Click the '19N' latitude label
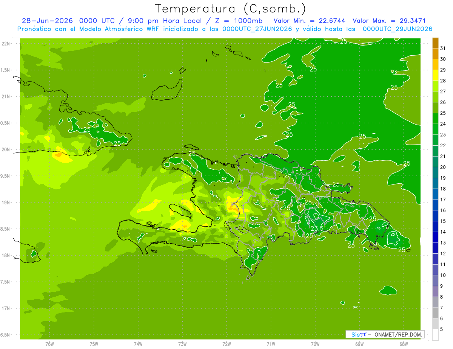The width and height of the screenshot is (453, 349). pos(6,203)
